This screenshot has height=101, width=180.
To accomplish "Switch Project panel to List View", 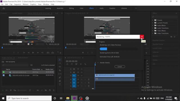I will coord(7,90).
